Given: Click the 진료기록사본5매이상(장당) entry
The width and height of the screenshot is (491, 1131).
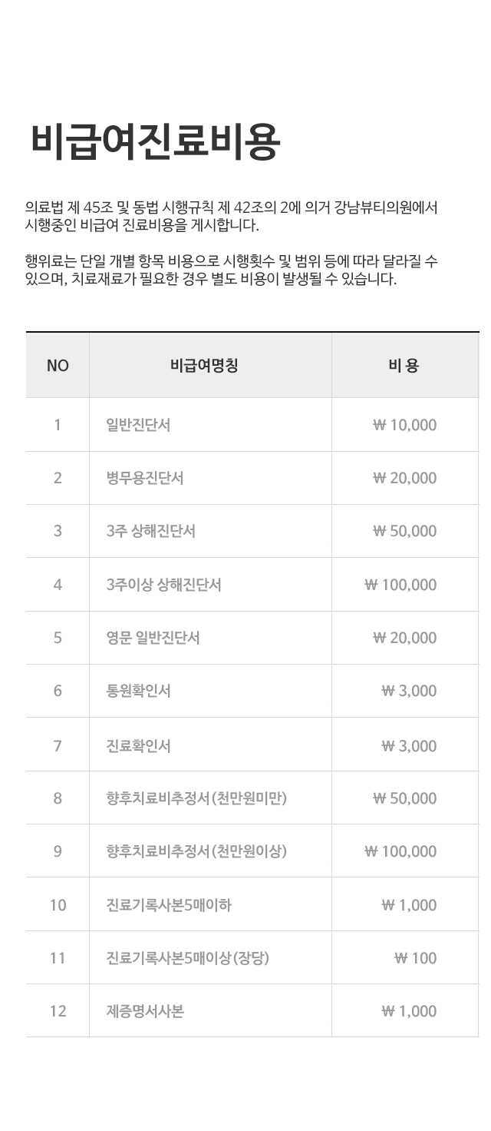Looking at the screenshot, I should point(188,958).
